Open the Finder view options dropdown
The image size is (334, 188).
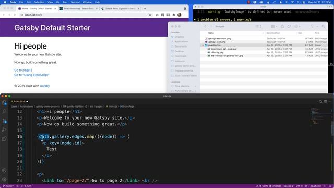click(x=274, y=26)
